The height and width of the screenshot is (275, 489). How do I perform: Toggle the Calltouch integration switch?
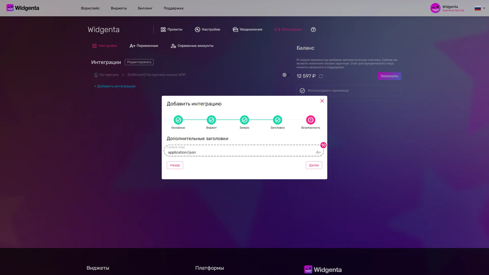tap(285, 75)
